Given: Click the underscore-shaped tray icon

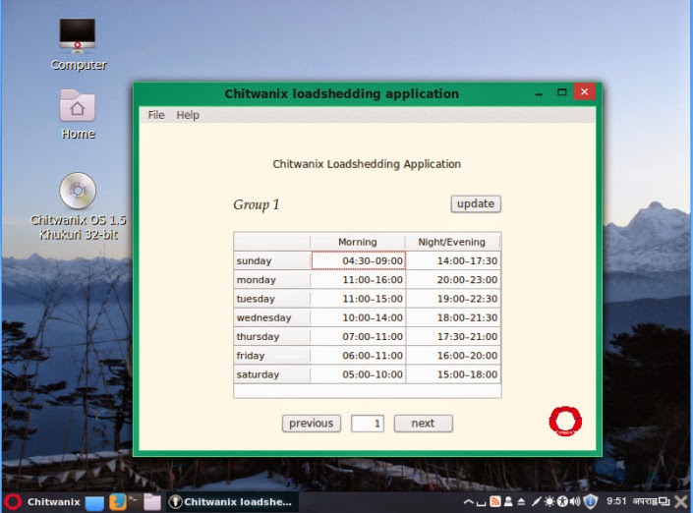Looking at the screenshot, I should click(x=482, y=503).
